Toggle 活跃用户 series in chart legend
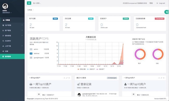Screen dimensions: 169x101 click(91, 69)
